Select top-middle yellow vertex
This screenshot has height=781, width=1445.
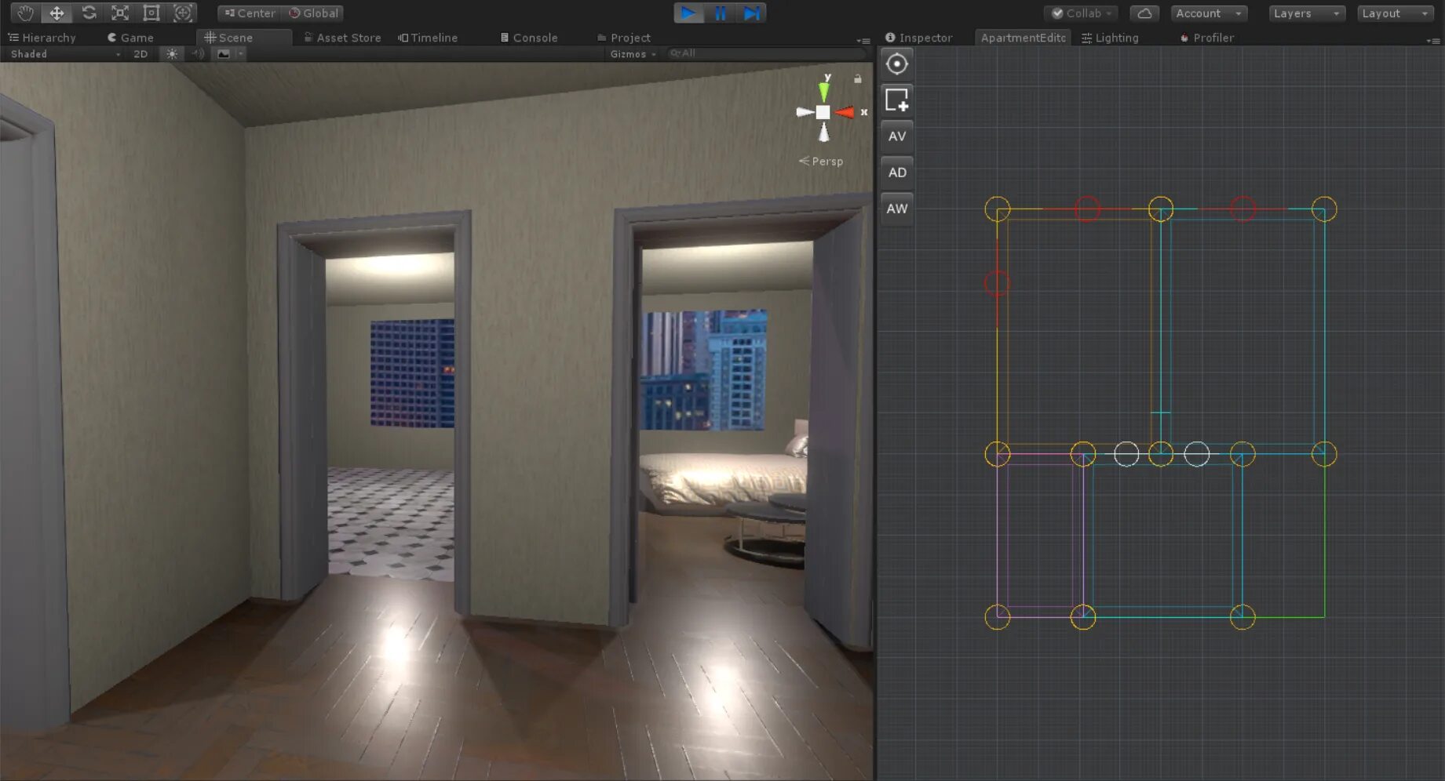click(x=1161, y=209)
